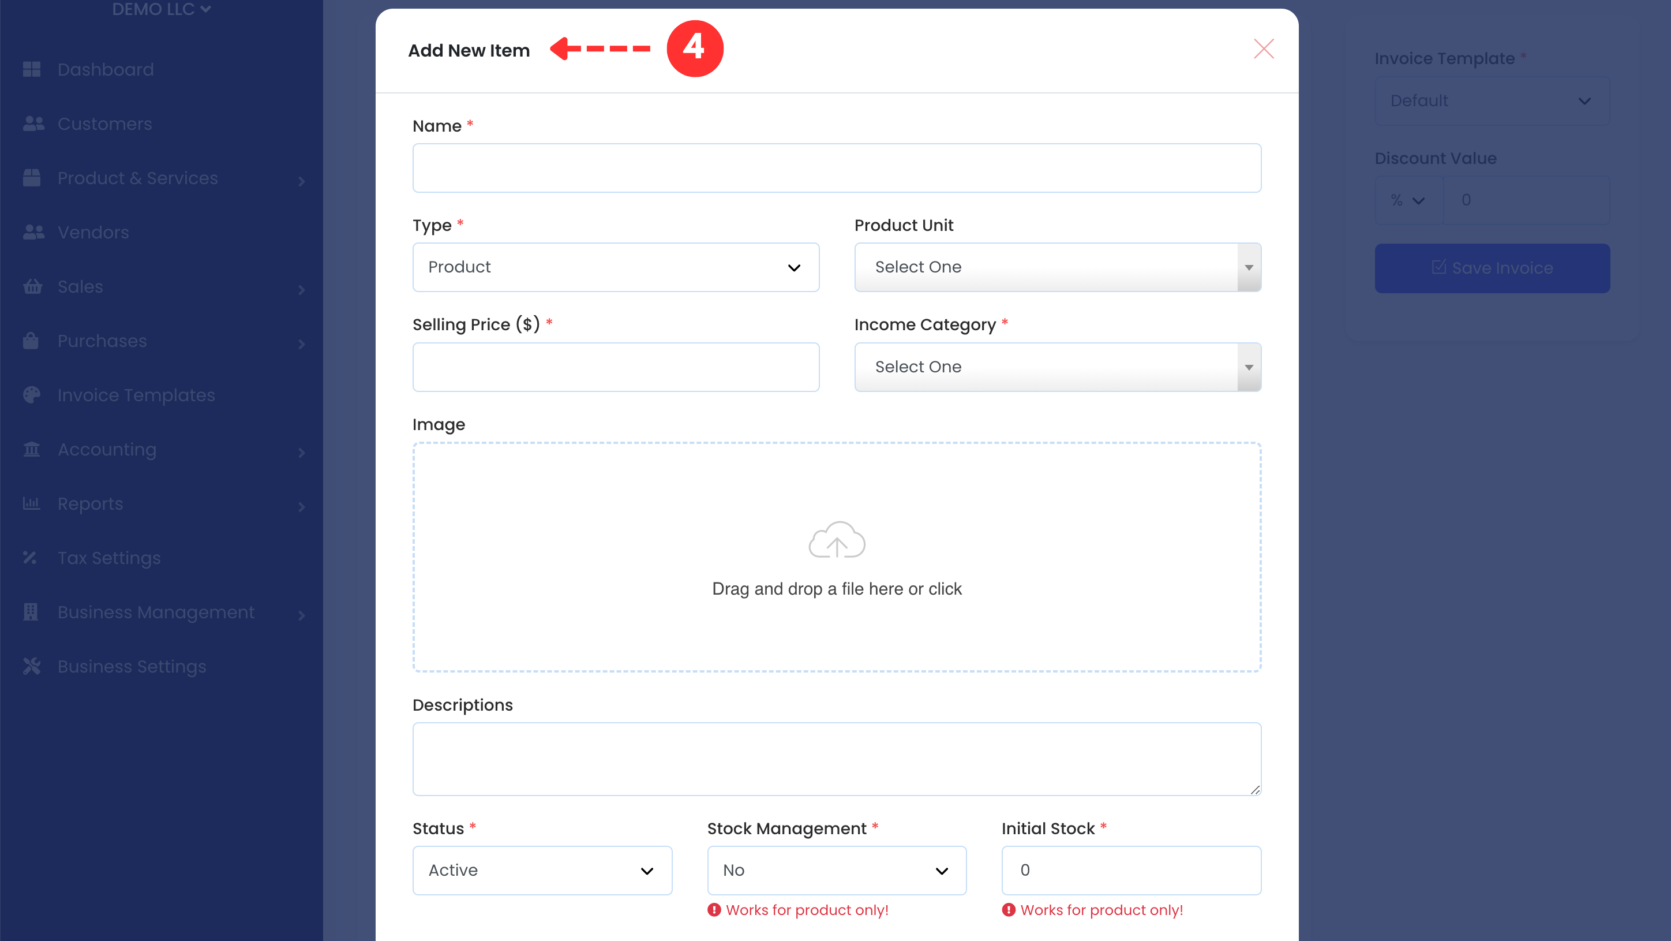This screenshot has height=941, width=1671.
Task: Click the Tax Settings percent icon
Action: pos(30,558)
